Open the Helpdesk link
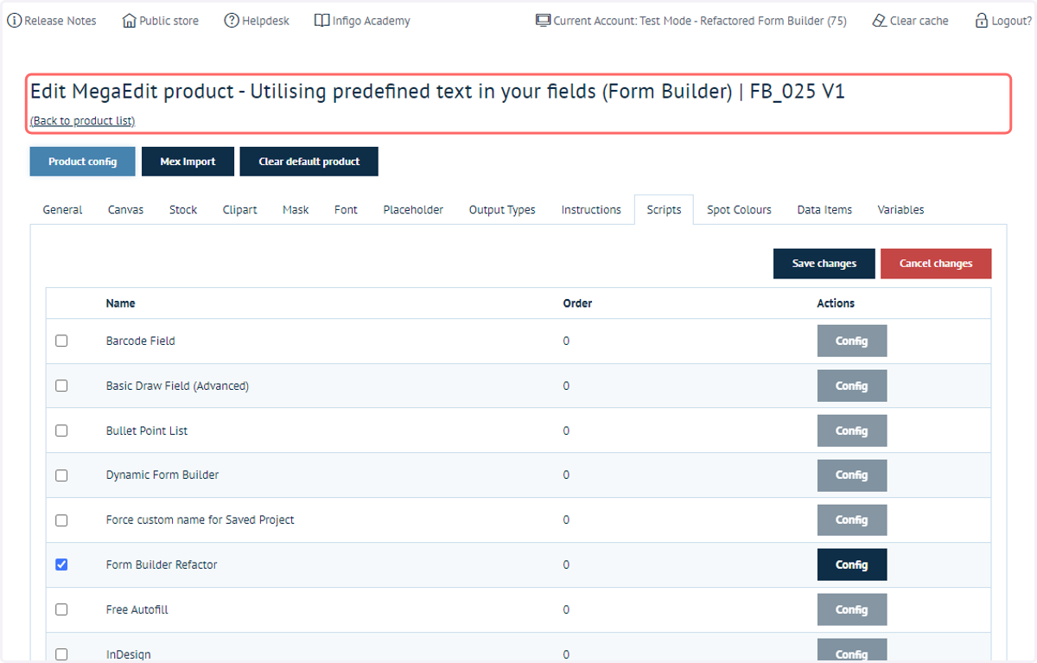This screenshot has width=1037, height=663. click(x=265, y=21)
